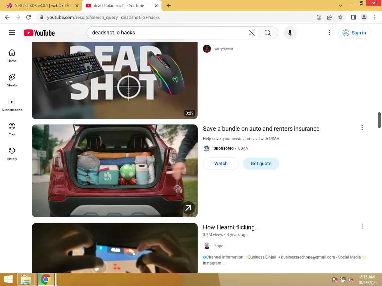Open 'How I learnt flicking...' video title
Viewport: 382px width, 286px height.
point(231,227)
